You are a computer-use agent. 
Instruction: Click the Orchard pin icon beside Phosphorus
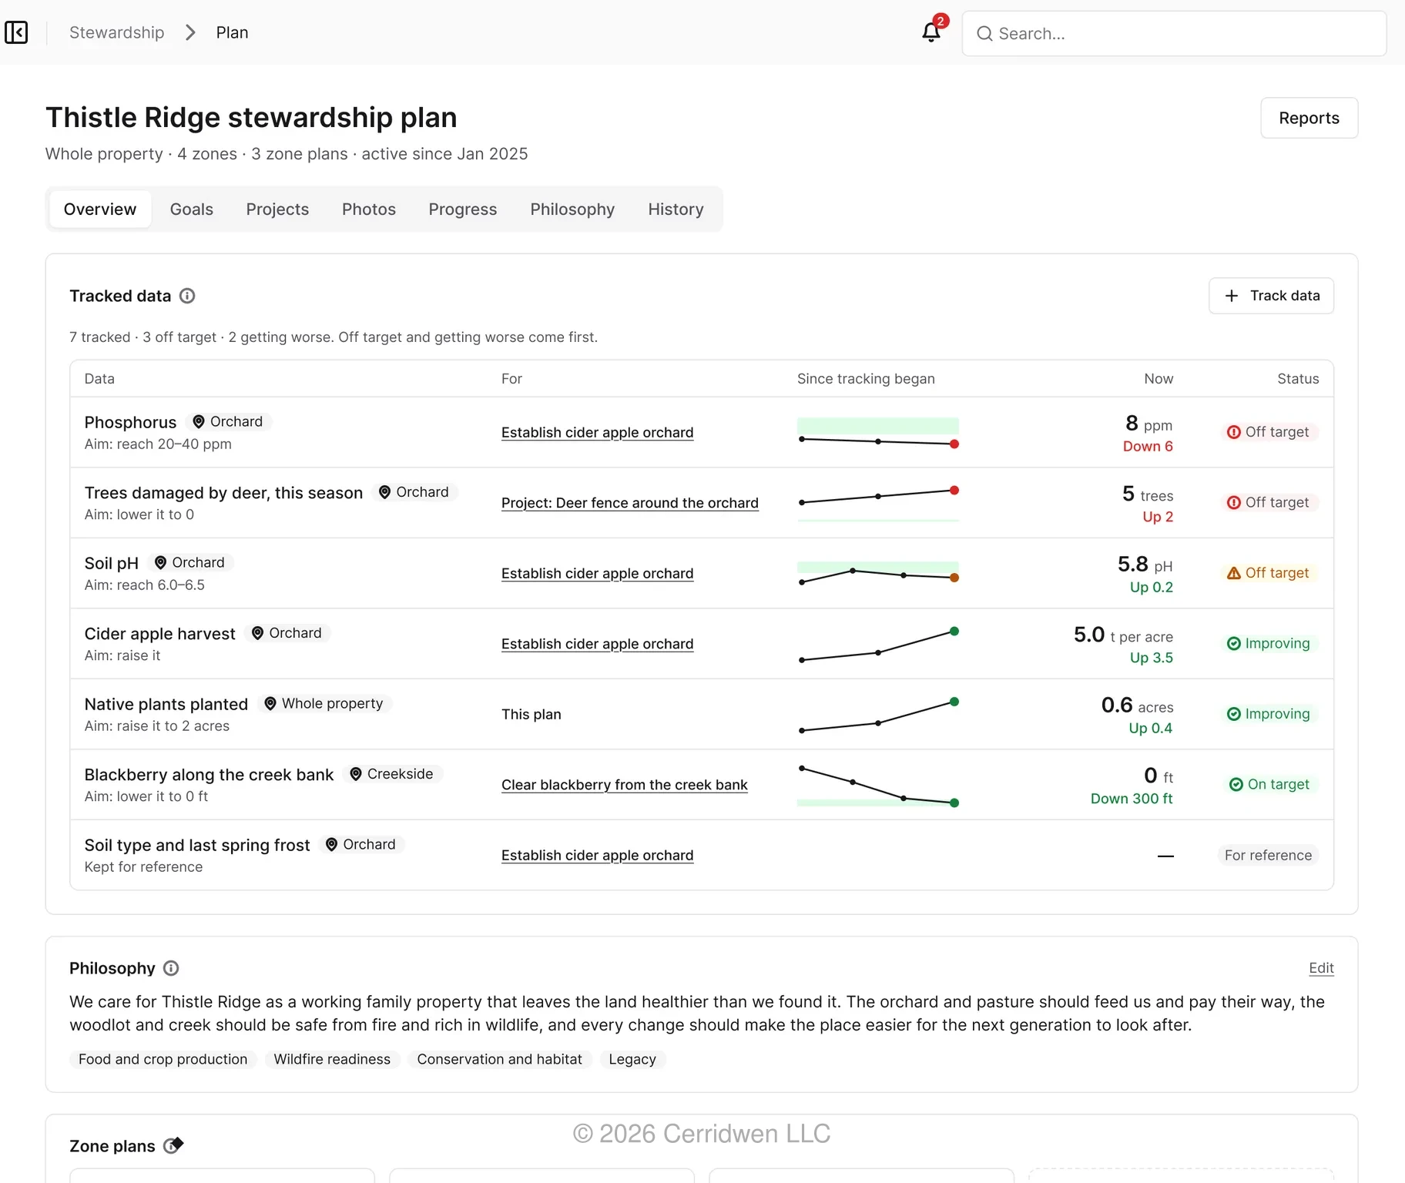point(199,421)
